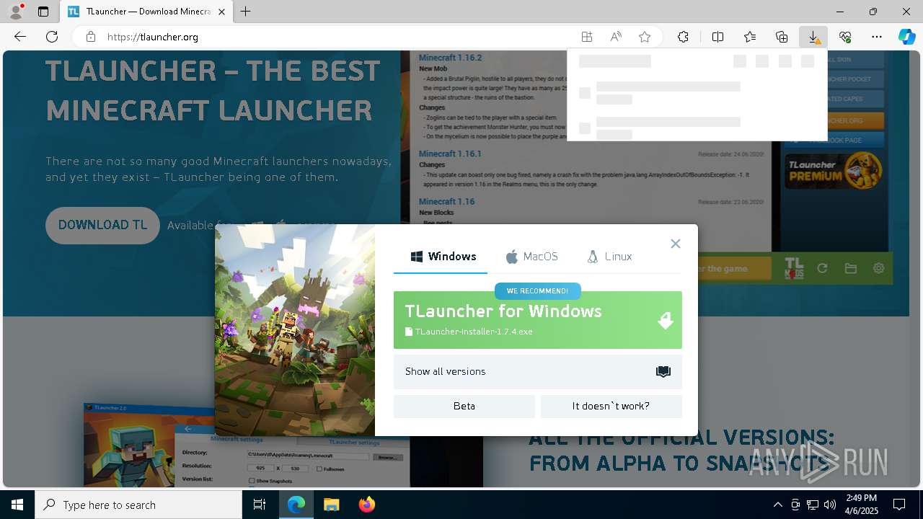View site information lock icon
The width and height of the screenshot is (923, 519).
pos(91,37)
